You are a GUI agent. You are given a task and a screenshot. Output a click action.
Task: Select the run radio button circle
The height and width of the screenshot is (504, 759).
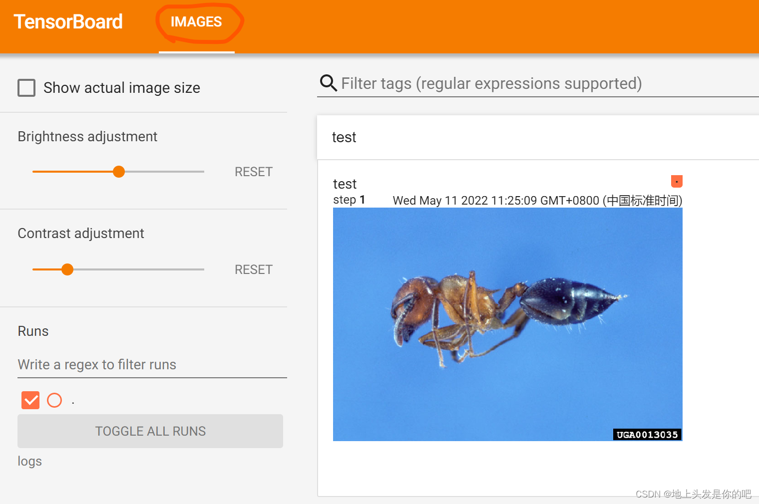tap(54, 400)
